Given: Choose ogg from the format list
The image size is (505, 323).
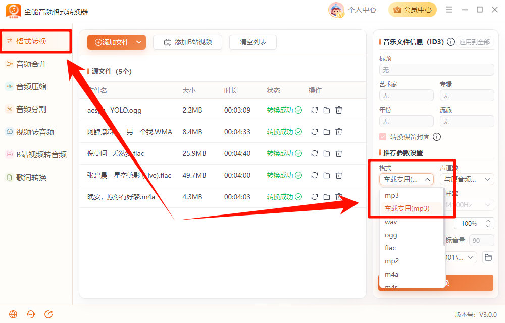Looking at the screenshot, I should [412, 235].
